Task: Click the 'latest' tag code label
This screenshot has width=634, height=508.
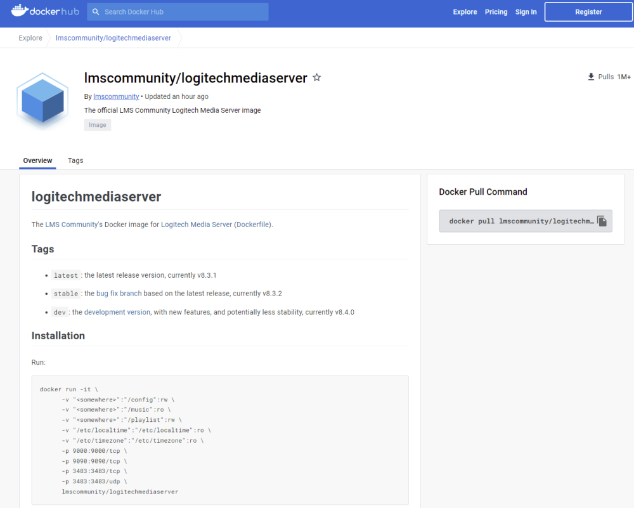Action: coord(66,275)
